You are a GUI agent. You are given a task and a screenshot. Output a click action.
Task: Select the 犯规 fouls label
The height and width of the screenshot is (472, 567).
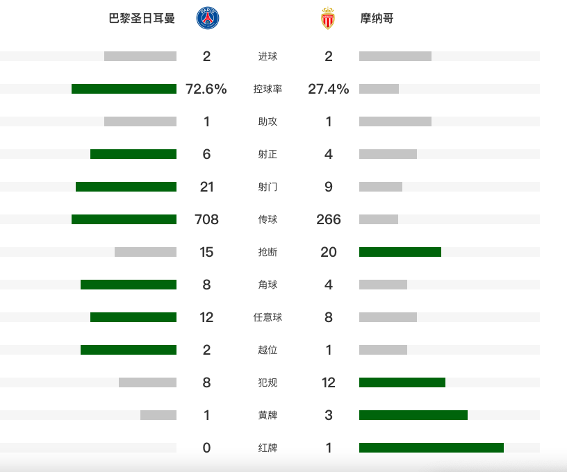(268, 382)
